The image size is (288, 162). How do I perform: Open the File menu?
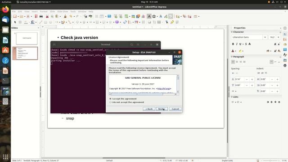coord(14,11)
